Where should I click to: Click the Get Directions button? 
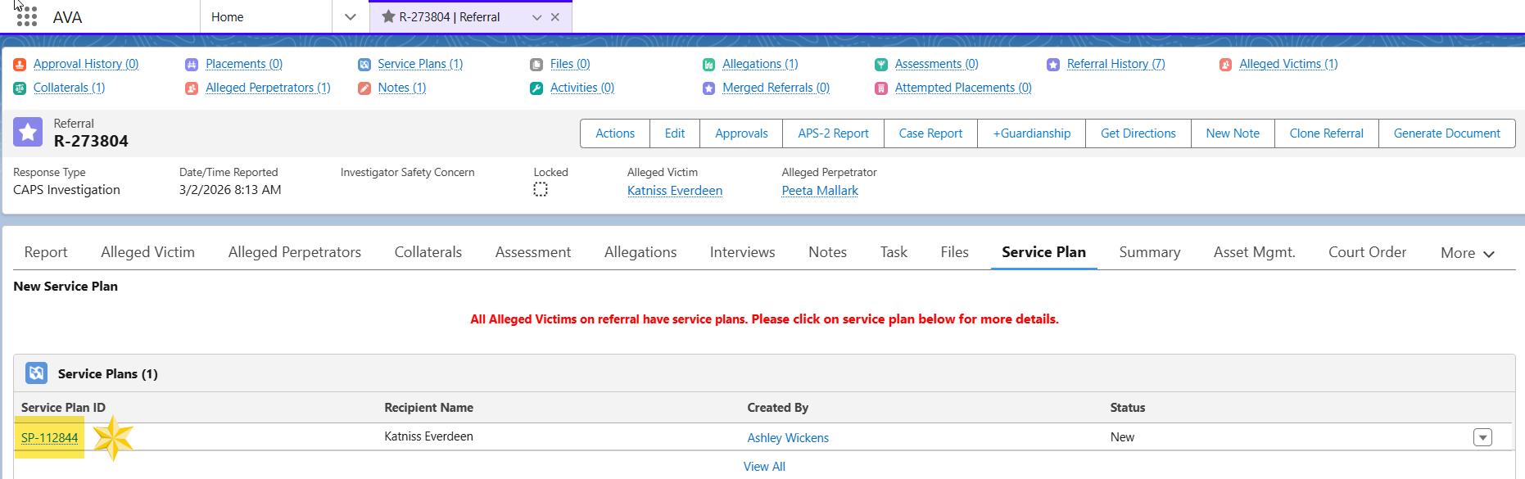[1138, 133]
